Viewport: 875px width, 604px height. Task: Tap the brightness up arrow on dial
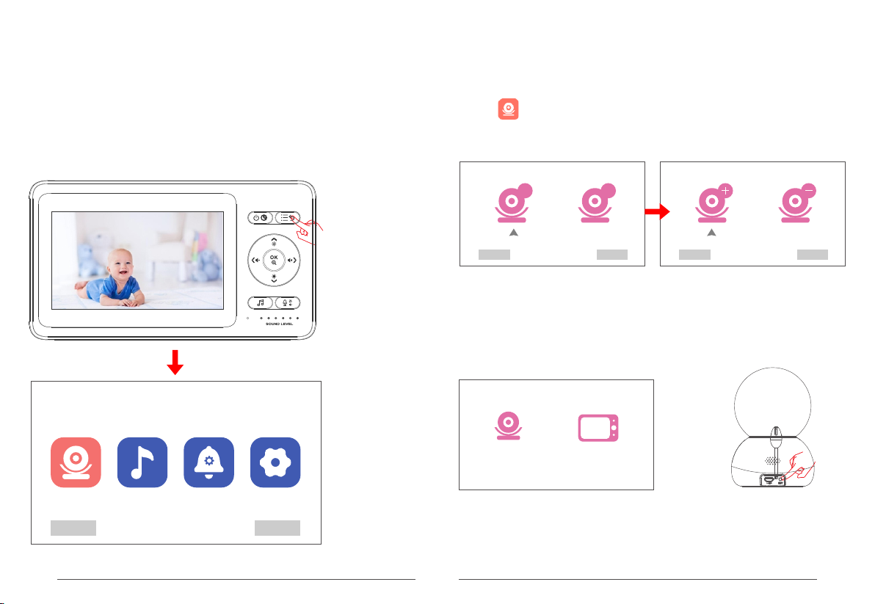[274, 241]
